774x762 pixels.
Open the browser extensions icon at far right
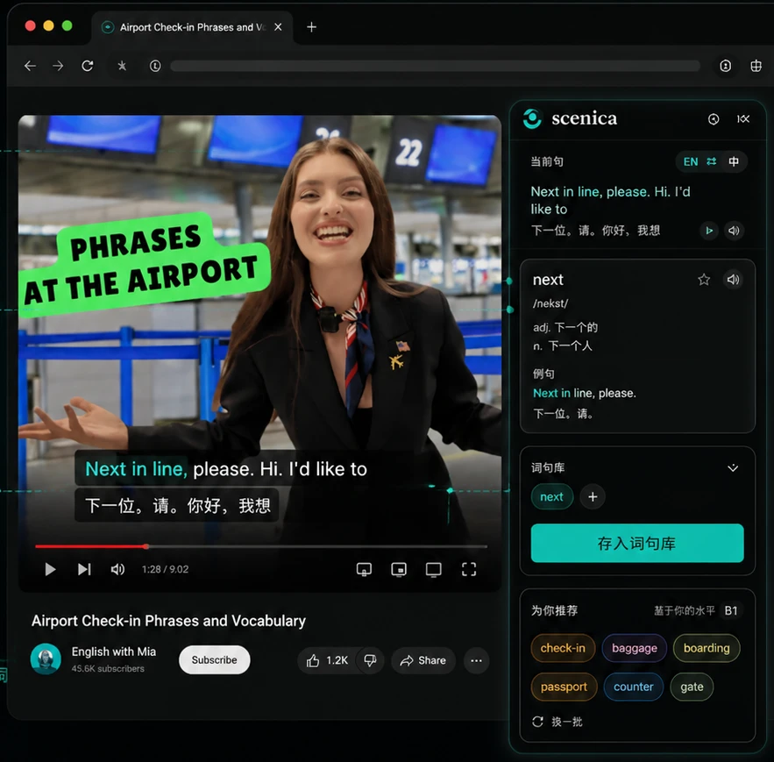tap(756, 66)
